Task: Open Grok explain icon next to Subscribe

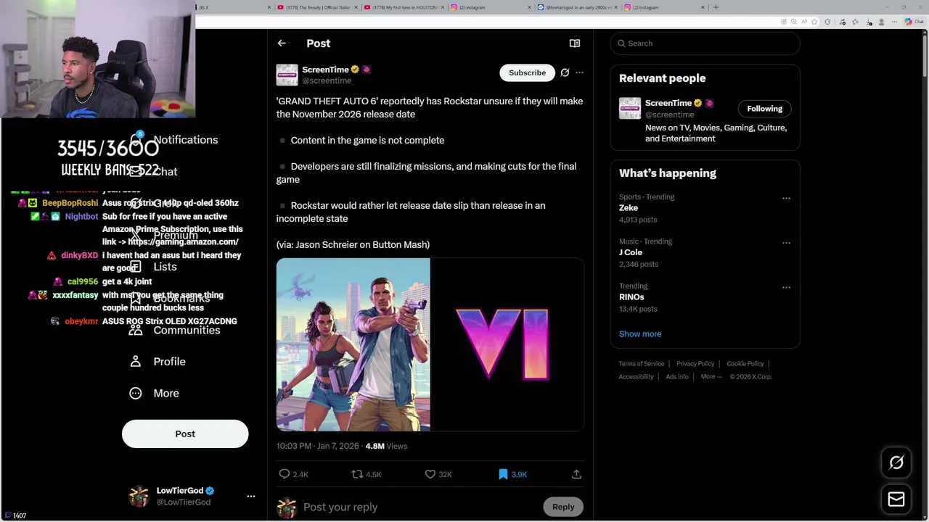Action: point(565,72)
